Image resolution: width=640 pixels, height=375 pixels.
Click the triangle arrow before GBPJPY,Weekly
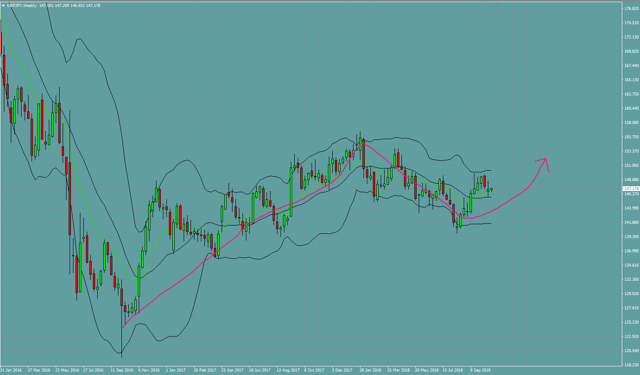(x=3, y=6)
